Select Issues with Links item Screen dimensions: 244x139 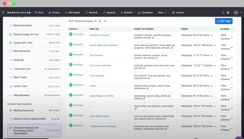pyautogui.click(x=34, y=43)
